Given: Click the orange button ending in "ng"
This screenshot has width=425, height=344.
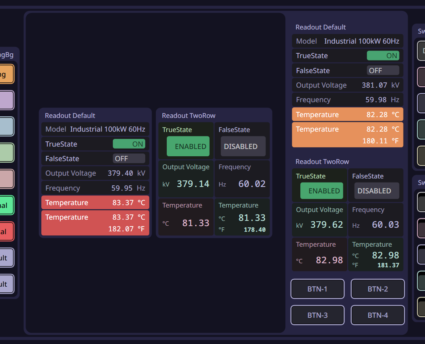Looking at the screenshot, I should click(6, 74).
